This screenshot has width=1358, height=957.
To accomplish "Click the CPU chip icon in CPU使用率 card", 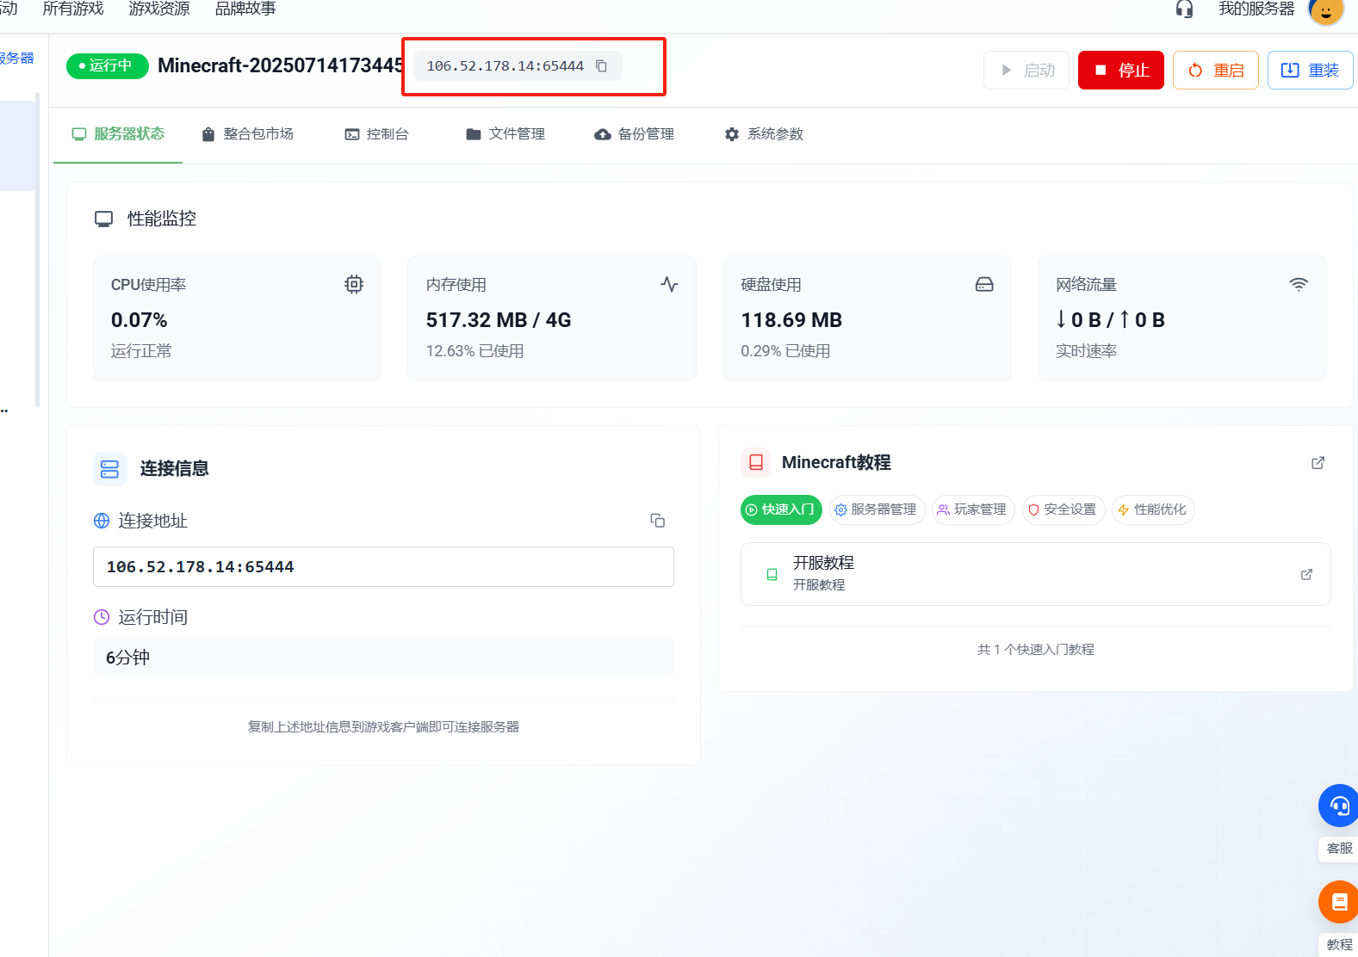I will (x=354, y=284).
